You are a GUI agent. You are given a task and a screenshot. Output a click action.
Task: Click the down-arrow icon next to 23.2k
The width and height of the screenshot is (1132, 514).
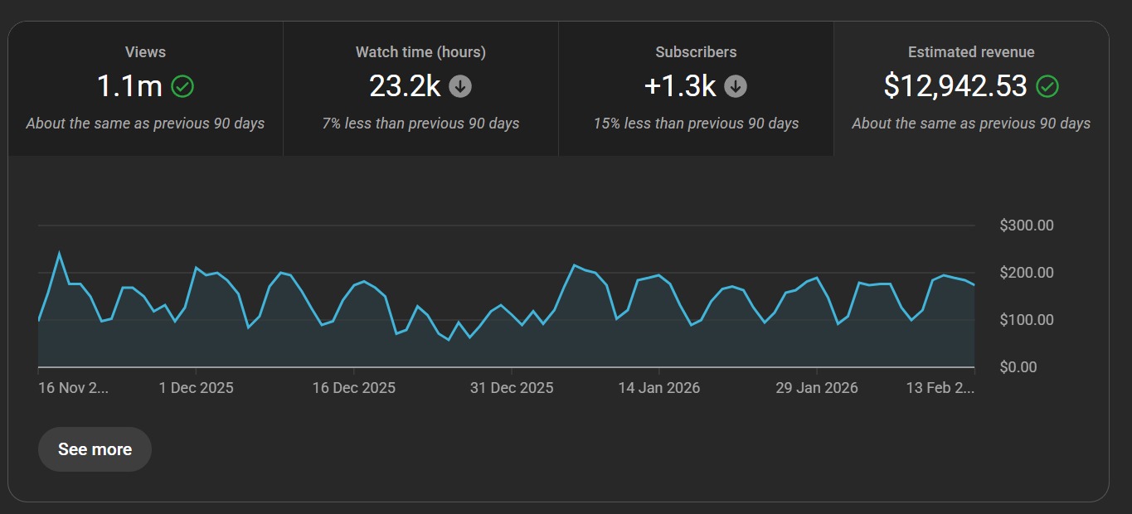pyautogui.click(x=460, y=86)
